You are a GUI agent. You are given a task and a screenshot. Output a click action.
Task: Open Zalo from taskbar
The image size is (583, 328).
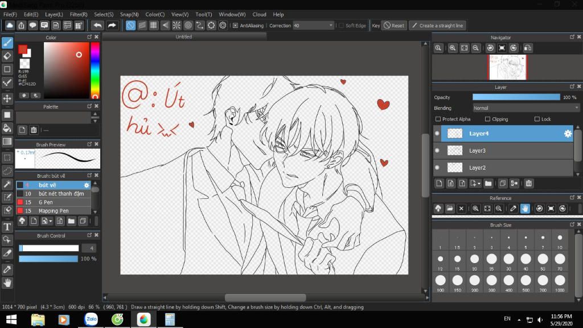[x=91, y=319]
